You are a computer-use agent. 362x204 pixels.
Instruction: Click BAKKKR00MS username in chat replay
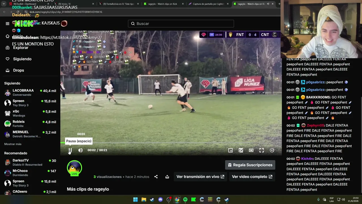[x=318, y=97]
